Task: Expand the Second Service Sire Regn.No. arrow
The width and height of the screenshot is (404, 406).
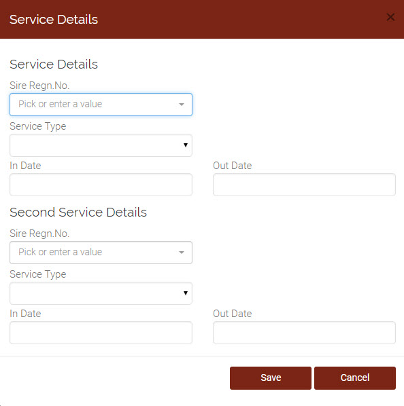Action: coord(182,253)
